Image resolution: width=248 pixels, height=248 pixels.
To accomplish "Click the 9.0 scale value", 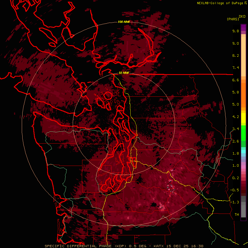I will click(236, 43).
